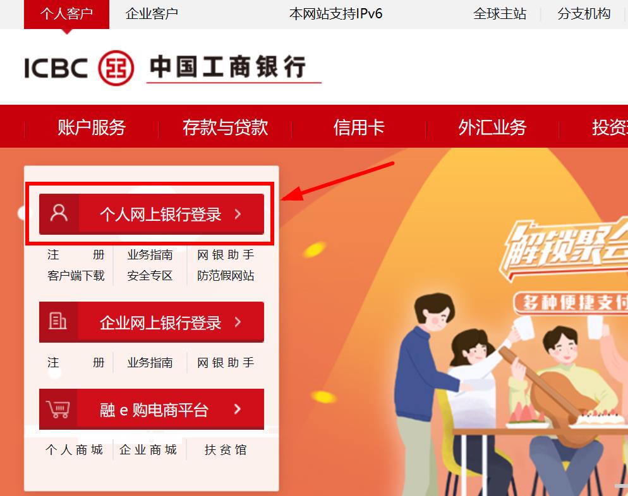The width and height of the screenshot is (628, 496).
Task: Click the shopping cart icon
Action: [x=58, y=409]
